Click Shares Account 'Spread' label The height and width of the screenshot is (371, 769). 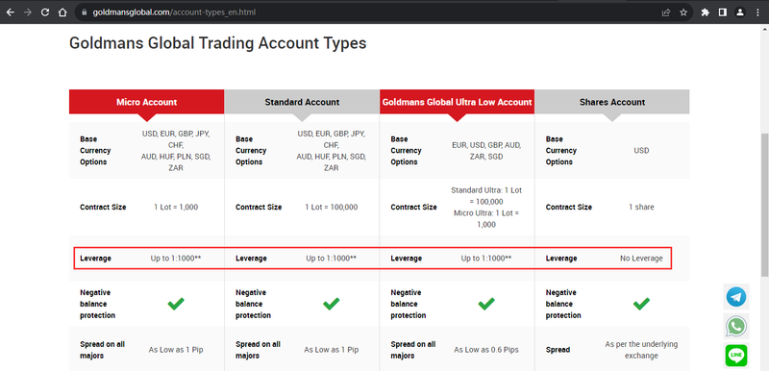point(558,350)
